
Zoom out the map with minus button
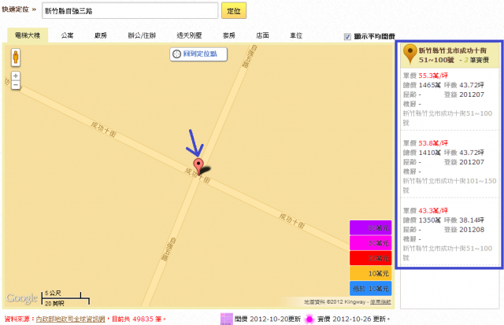point(16,85)
